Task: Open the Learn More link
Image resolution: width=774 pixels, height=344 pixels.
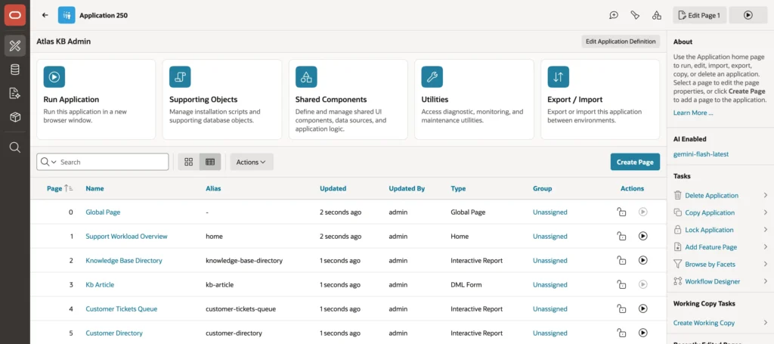Action: point(693,113)
